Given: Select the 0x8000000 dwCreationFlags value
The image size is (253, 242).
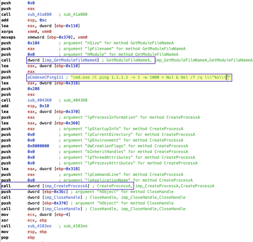Looking at the screenshot, I should click(38, 146).
